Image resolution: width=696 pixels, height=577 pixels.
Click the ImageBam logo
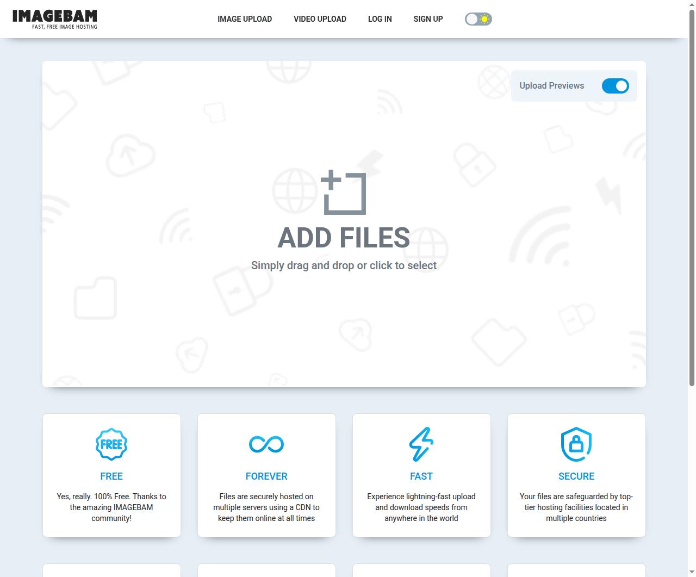[x=54, y=19]
